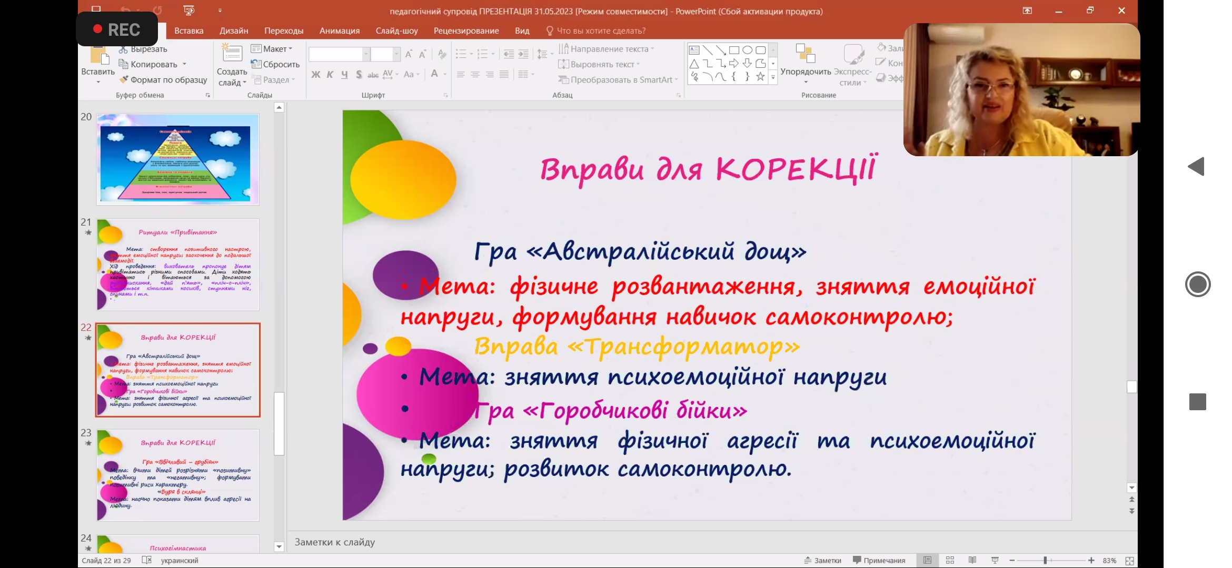The height and width of the screenshot is (568, 1232).
Task: Open font color dropdown arrow
Action: click(x=445, y=75)
